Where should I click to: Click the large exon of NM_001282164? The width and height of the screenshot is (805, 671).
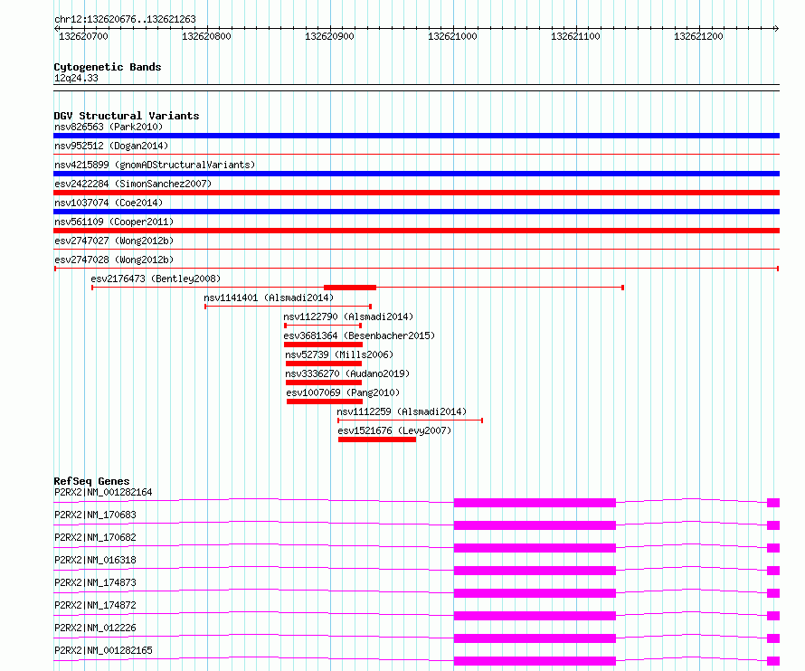click(535, 503)
